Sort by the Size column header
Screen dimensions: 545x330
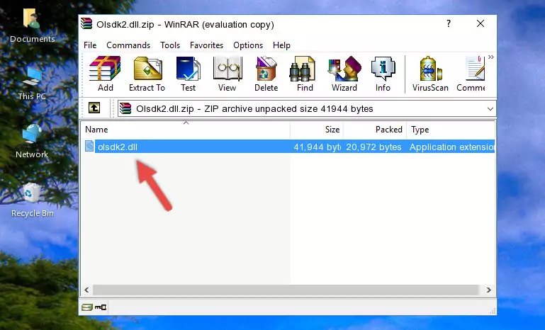tap(317, 130)
